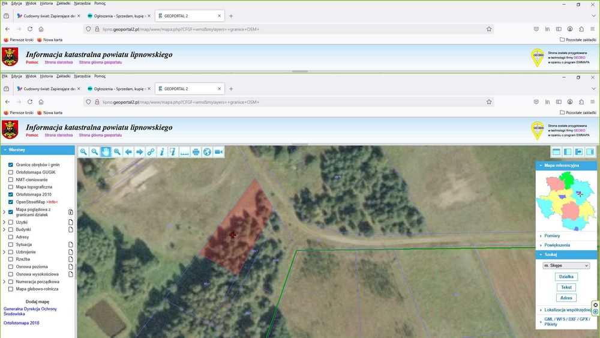The height and width of the screenshot is (338, 600).
Task: Click the zoom-to-extent magnifier after the hand tool
Action: (x=117, y=152)
